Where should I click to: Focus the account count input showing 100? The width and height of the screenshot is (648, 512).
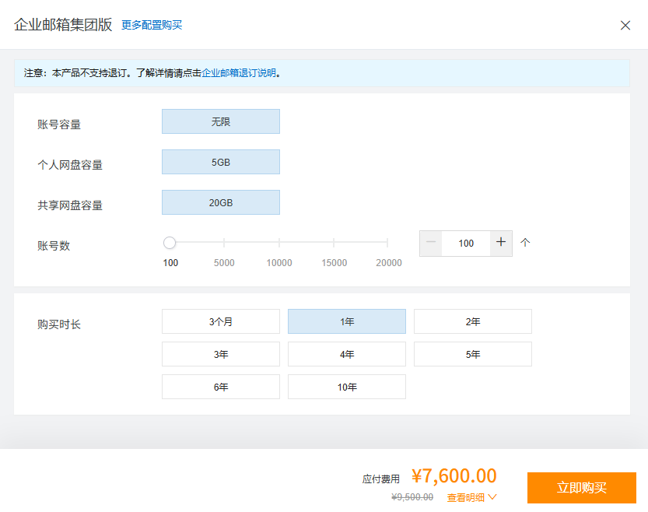coord(466,244)
